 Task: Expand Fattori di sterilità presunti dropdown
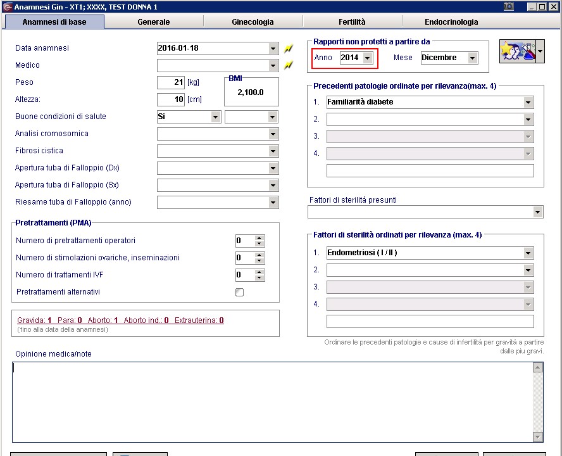[x=537, y=212]
